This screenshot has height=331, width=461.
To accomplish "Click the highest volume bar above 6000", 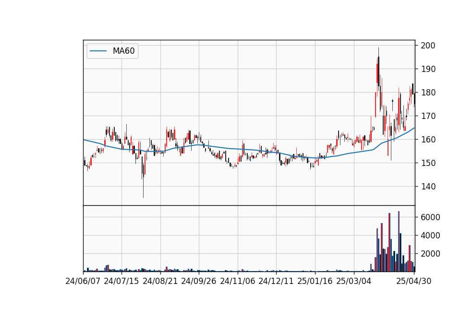I will tap(399, 241).
